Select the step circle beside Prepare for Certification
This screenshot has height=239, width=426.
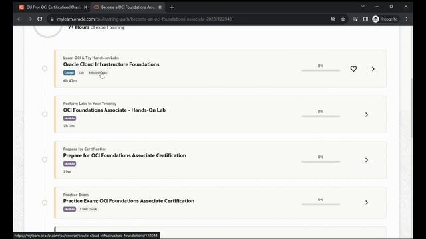click(45, 159)
